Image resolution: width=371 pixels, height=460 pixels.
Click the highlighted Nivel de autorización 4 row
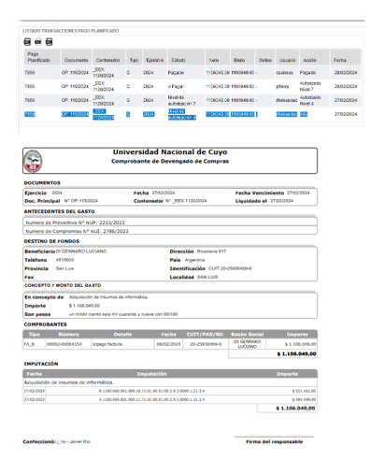coord(193,114)
